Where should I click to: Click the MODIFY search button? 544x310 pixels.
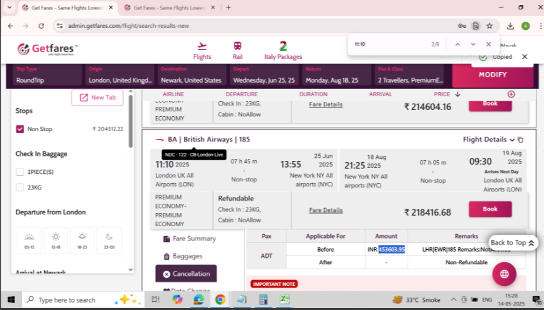tap(492, 75)
